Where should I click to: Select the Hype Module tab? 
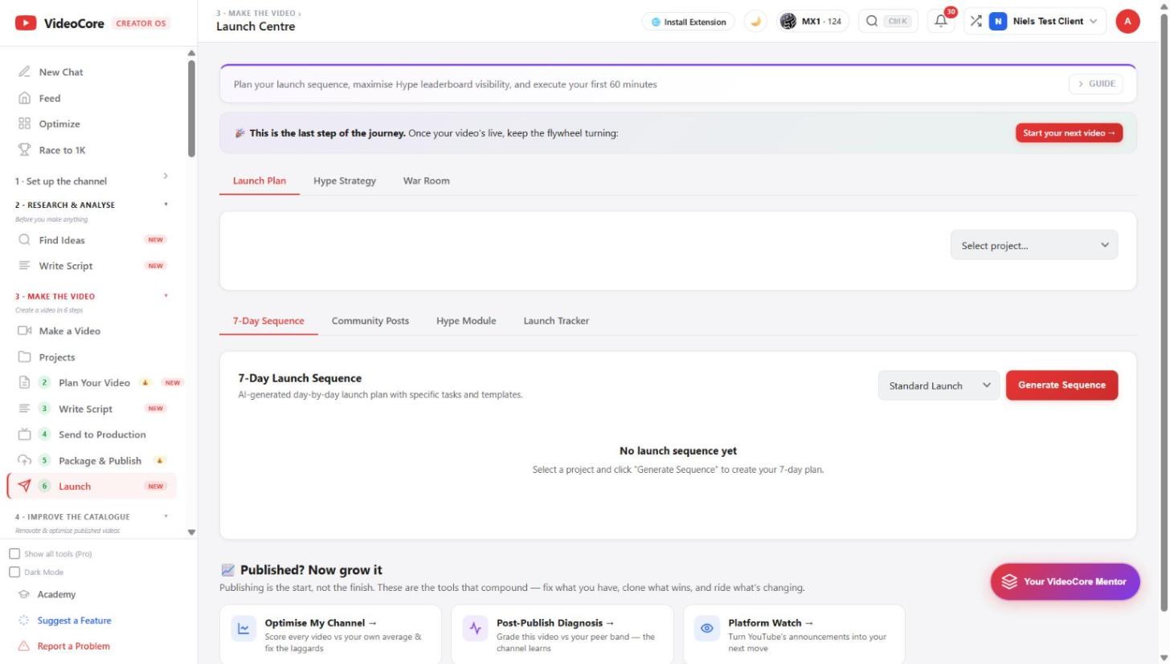[466, 320]
